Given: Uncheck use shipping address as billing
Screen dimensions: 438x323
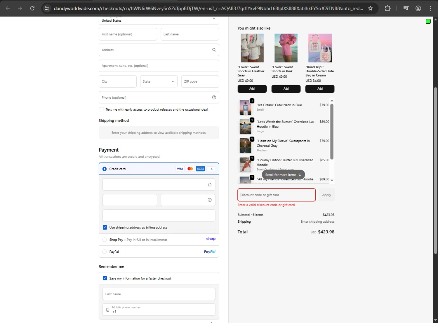Looking at the screenshot, I should click(105, 227).
